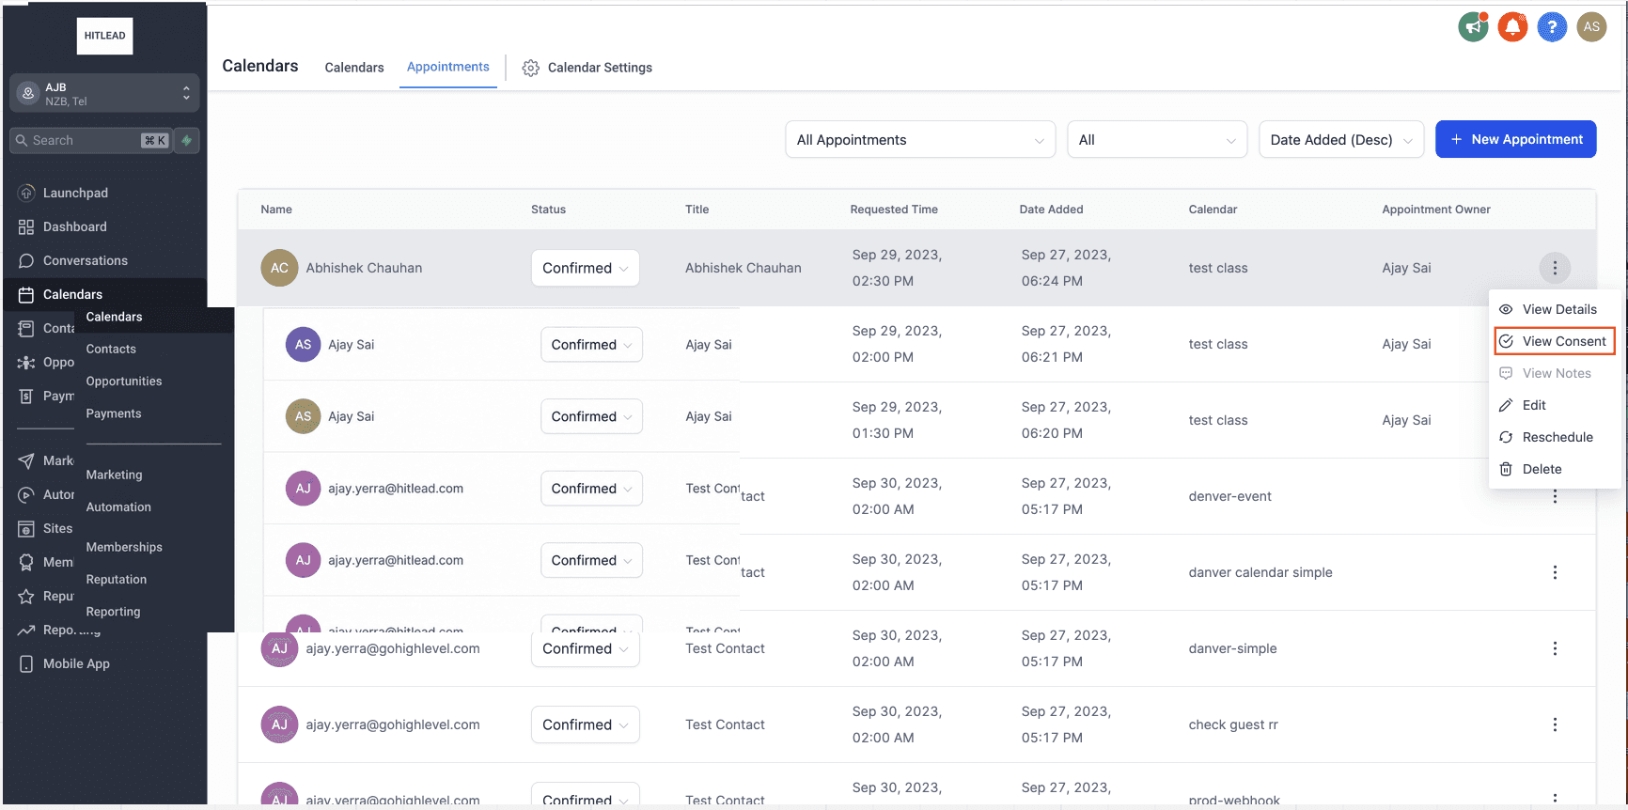Open Reporting in the expanded sidebar
1628x810 pixels.
(113, 612)
